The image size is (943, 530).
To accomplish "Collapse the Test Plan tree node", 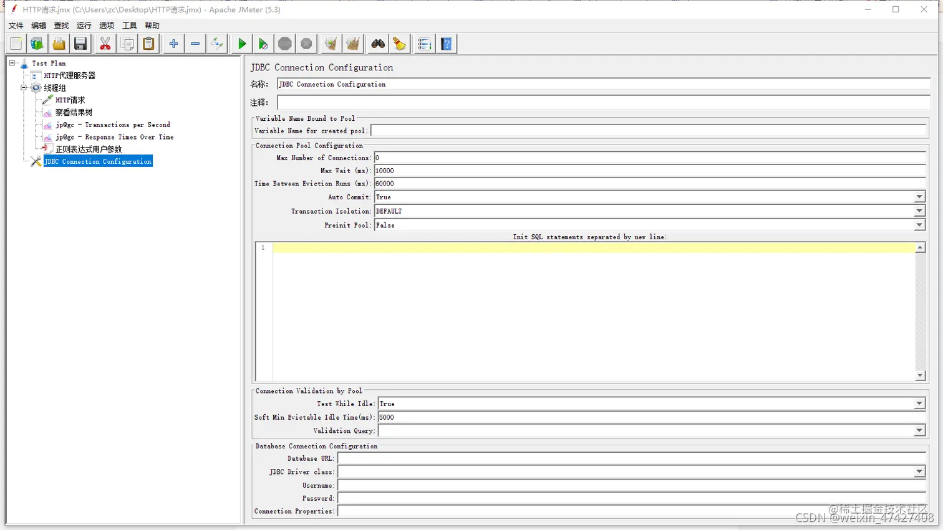I will tap(12, 63).
